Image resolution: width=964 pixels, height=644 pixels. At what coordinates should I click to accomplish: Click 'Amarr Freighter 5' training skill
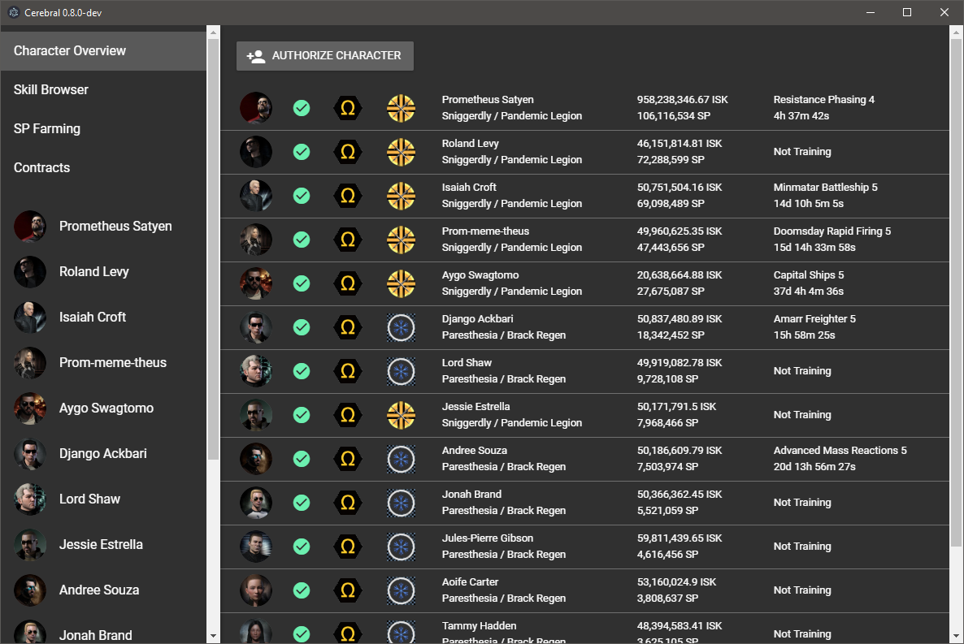(814, 319)
